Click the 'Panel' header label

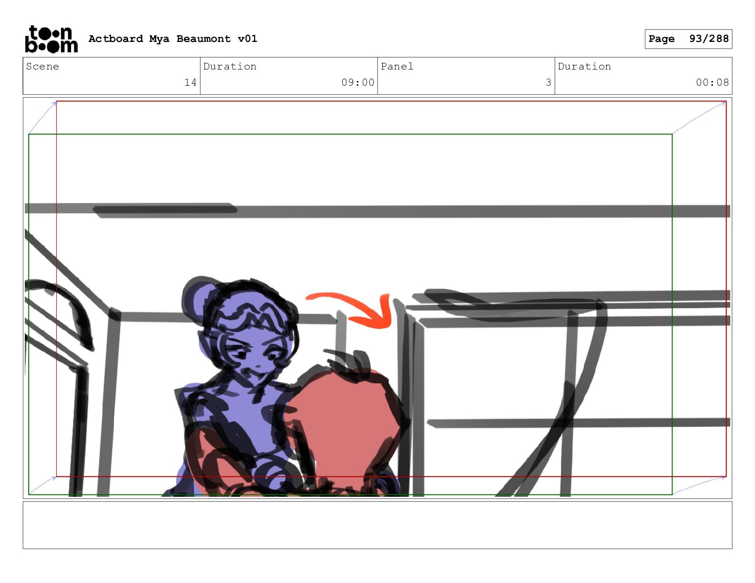[x=397, y=66]
